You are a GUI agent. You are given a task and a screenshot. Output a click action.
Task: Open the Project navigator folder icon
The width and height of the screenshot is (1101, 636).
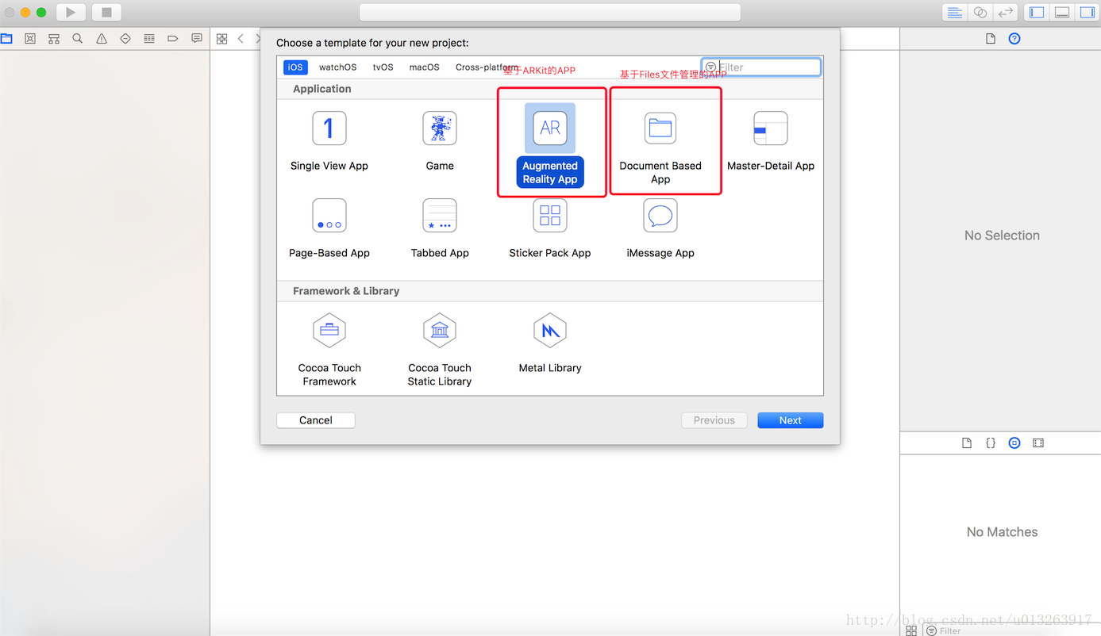pos(6,38)
